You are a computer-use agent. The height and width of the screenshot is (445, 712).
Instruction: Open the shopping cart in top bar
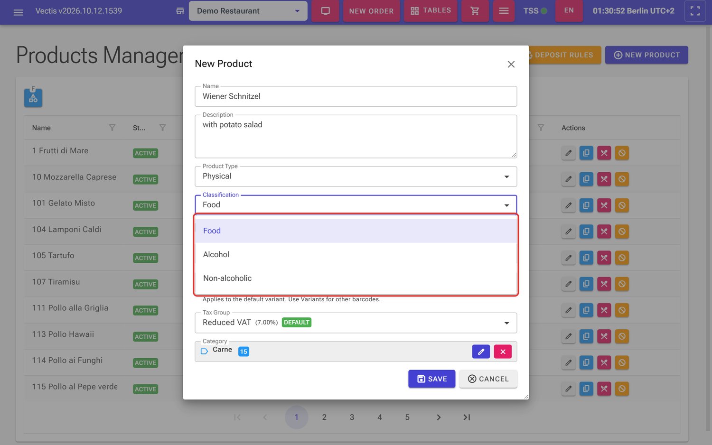475,11
